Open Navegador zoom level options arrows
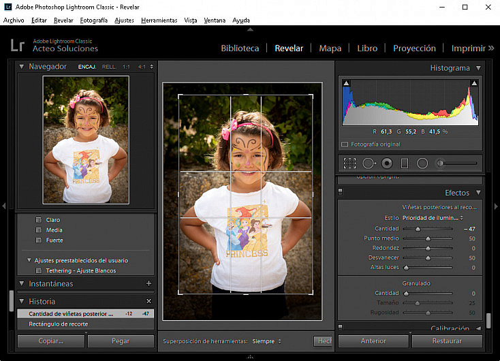The height and width of the screenshot is (361, 500). click(x=151, y=67)
